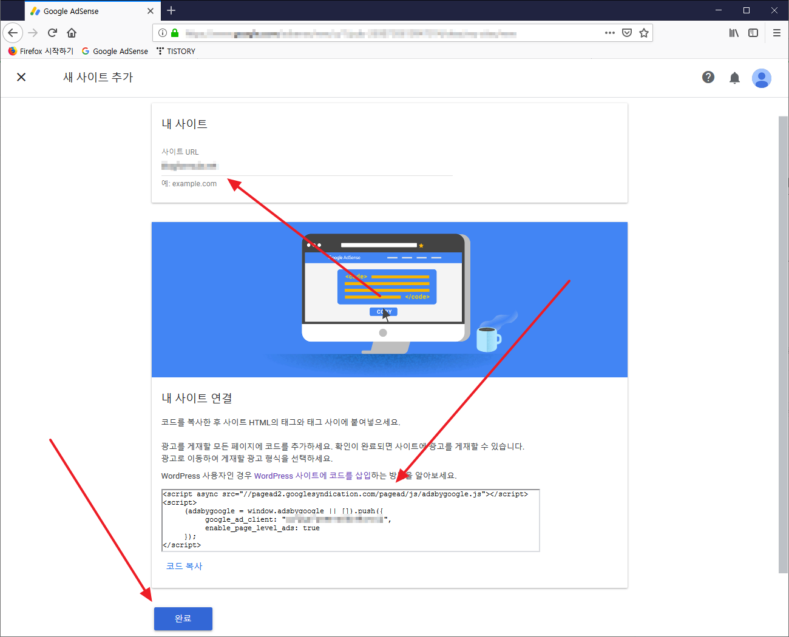Image resolution: width=789 pixels, height=637 pixels.
Task: Toggle the sidebar view icon
Action: point(753,33)
